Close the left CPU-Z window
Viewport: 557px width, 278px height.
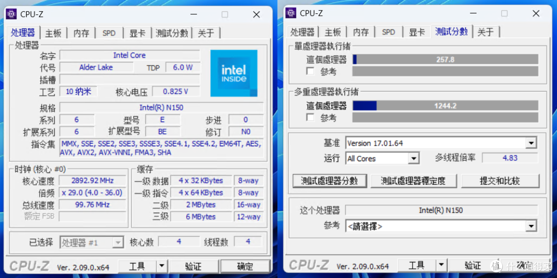(256, 14)
